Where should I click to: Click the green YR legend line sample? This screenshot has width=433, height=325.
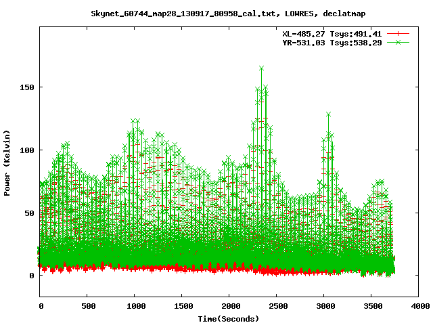398,42
